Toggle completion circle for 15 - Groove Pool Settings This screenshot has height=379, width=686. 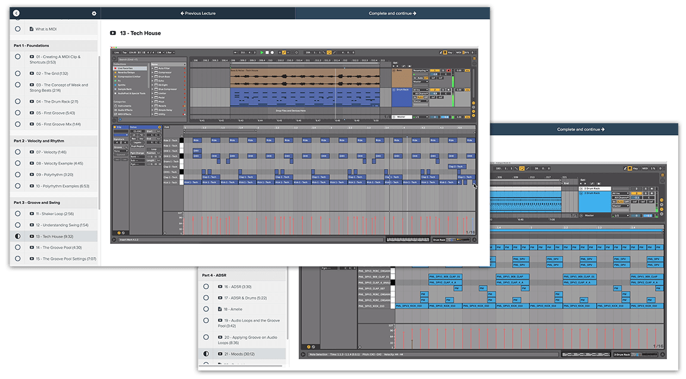tap(17, 259)
